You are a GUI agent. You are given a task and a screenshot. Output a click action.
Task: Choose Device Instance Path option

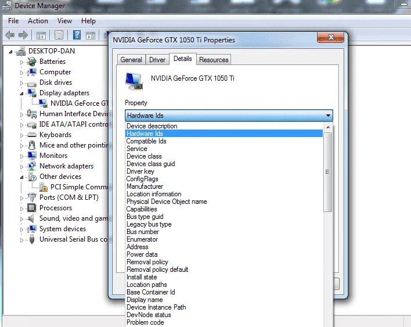[x=224, y=307]
